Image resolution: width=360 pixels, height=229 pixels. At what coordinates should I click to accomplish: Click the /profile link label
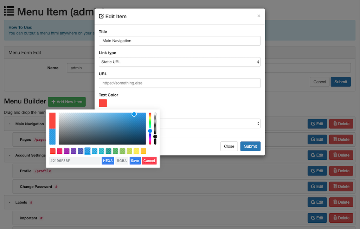tap(43, 171)
